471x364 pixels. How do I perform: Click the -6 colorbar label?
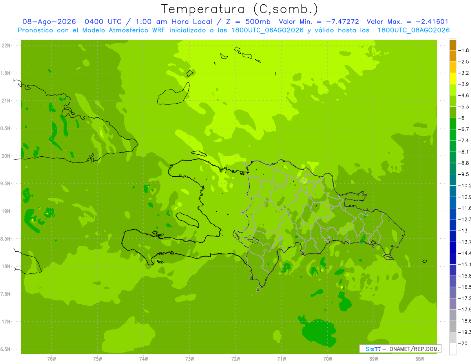coord(462,118)
